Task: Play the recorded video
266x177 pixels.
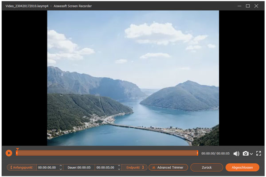Action: point(9,153)
